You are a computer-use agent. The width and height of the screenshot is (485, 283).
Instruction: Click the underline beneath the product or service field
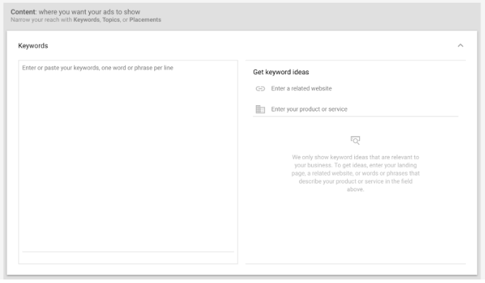356,116
